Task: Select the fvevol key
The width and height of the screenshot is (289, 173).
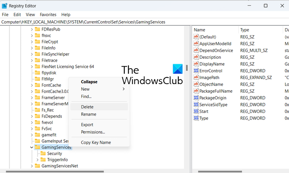Action: pyautogui.click(x=47, y=123)
